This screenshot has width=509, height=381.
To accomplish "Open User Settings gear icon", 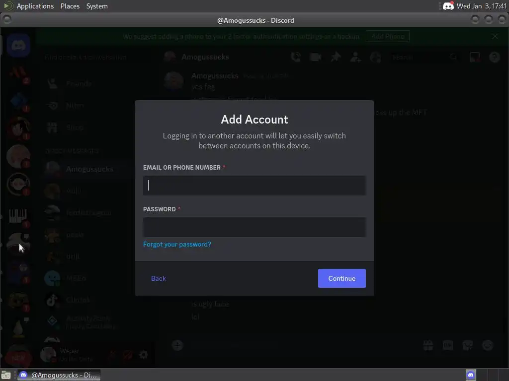I will pos(144,355).
